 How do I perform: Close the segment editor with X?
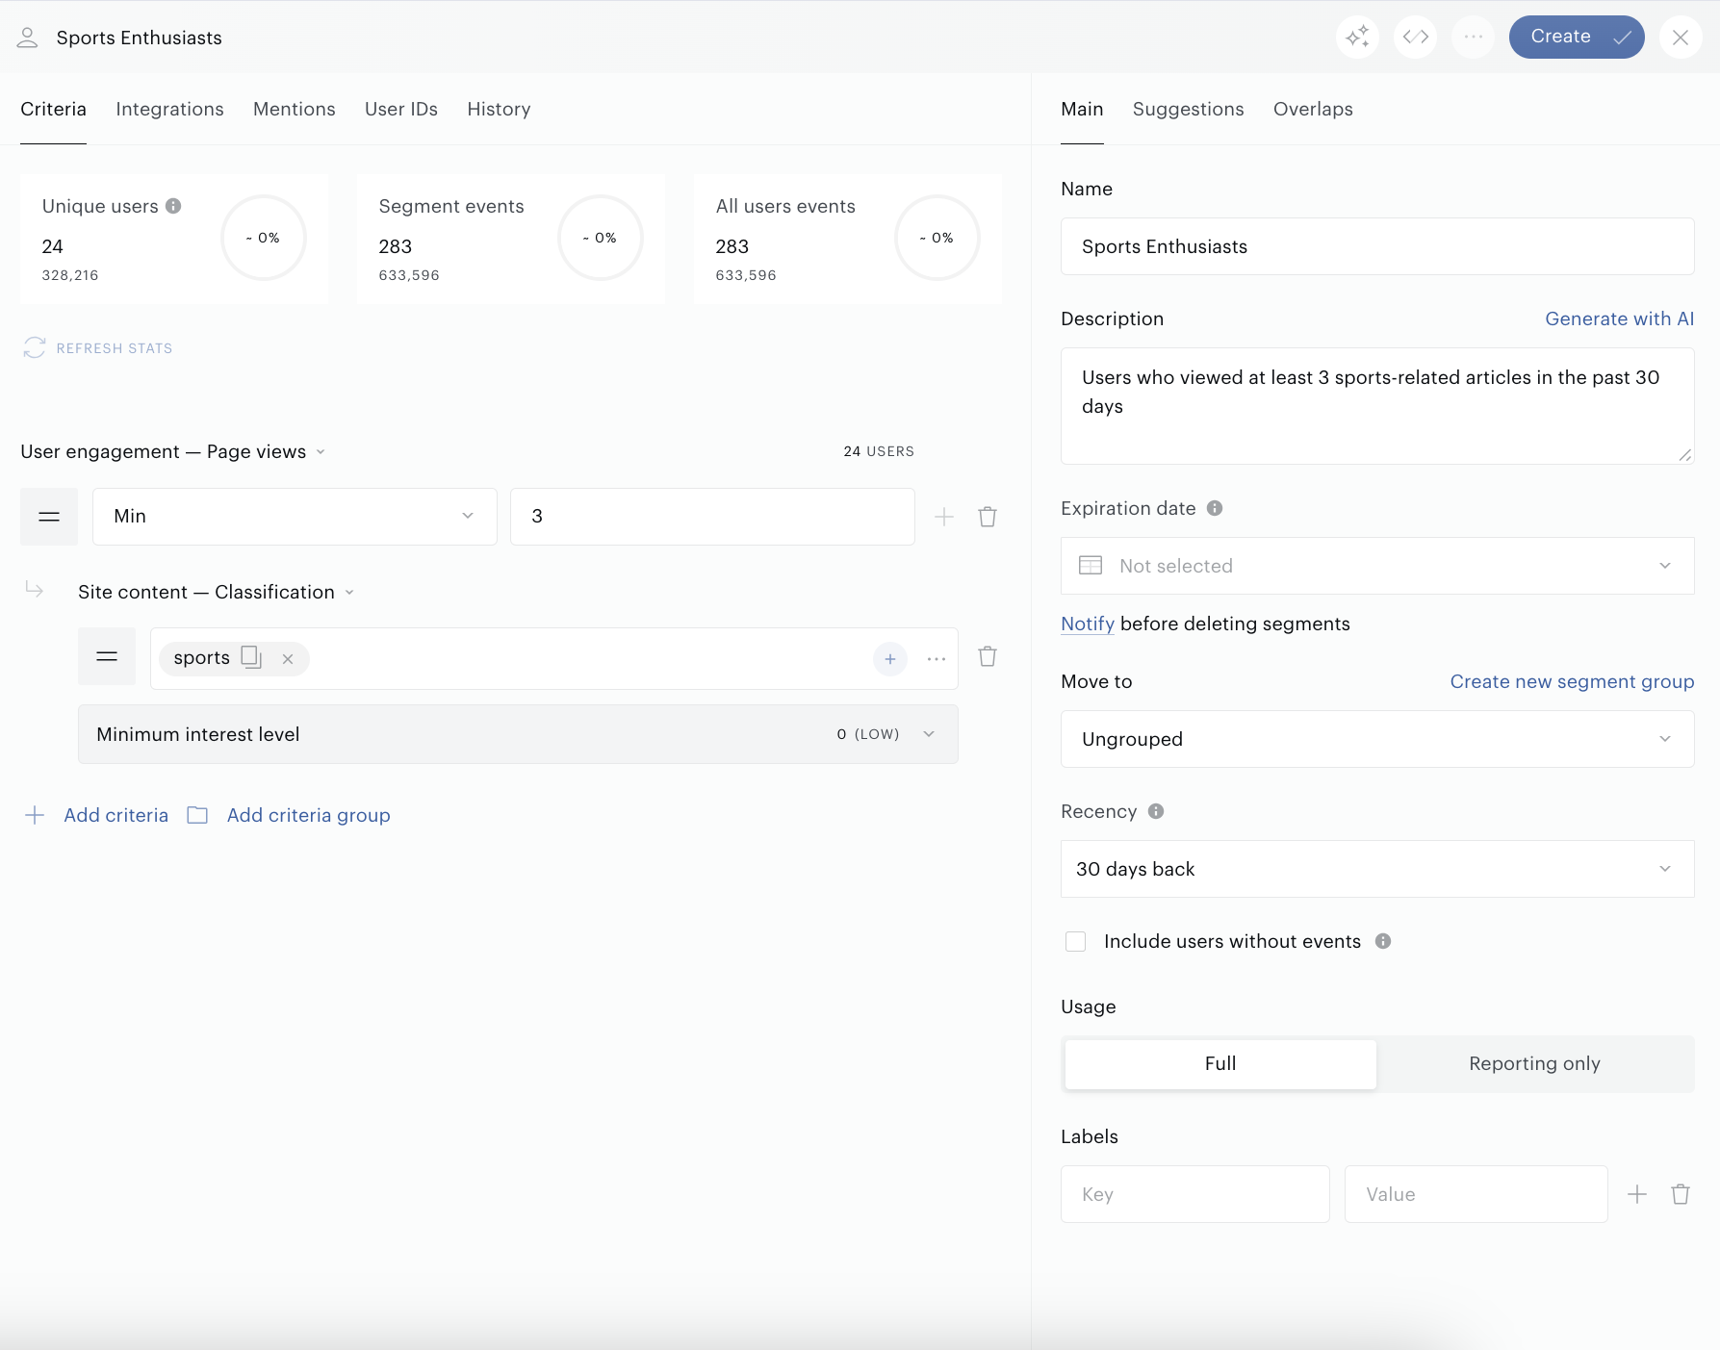[1681, 37]
